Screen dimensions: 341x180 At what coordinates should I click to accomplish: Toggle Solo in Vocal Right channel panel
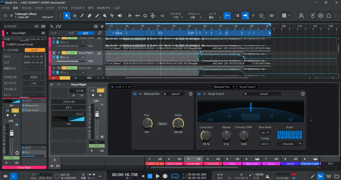click(x=101, y=91)
